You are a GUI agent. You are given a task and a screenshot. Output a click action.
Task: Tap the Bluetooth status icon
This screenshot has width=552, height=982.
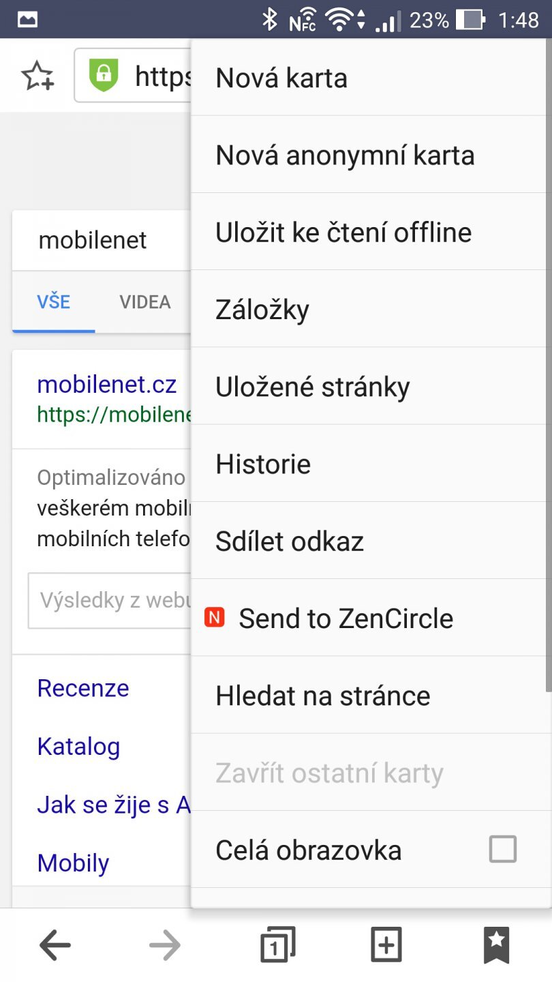(x=270, y=20)
